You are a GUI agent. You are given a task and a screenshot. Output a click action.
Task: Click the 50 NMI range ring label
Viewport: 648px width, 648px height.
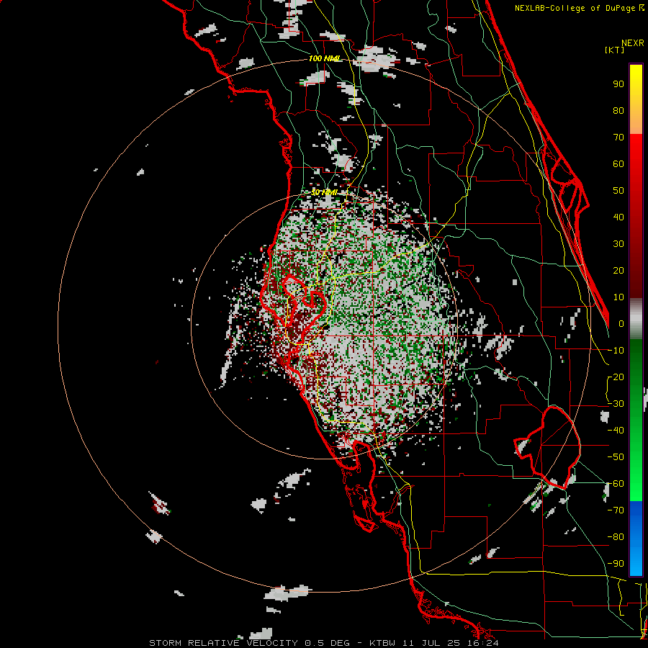coord(324,192)
